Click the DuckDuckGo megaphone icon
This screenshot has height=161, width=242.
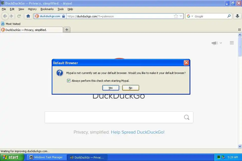pyautogui.click(x=214, y=43)
